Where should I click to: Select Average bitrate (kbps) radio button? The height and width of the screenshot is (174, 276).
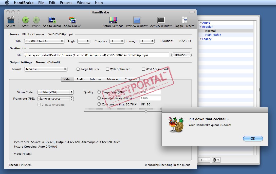coord(99,98)
